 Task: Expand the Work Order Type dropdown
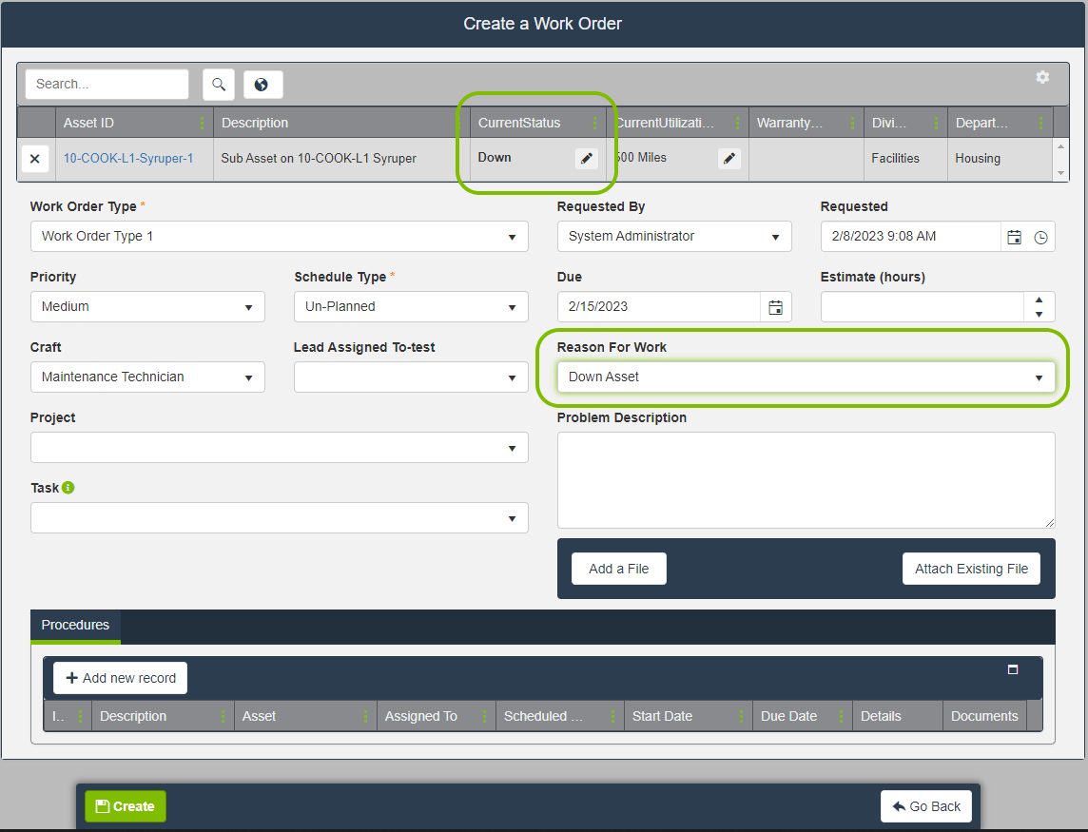tap(512, 237)
